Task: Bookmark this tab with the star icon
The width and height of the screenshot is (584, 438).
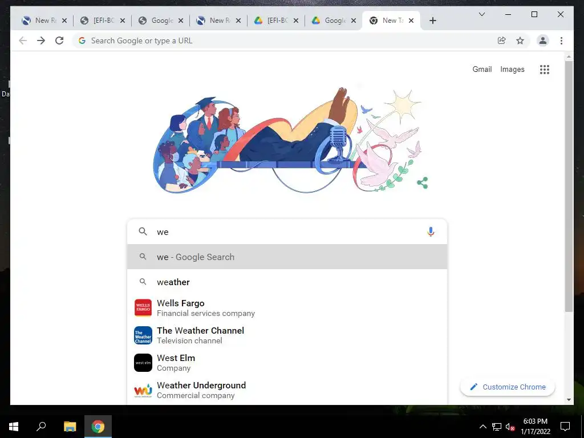Action: pyautogui.click(x=520, y=40)
